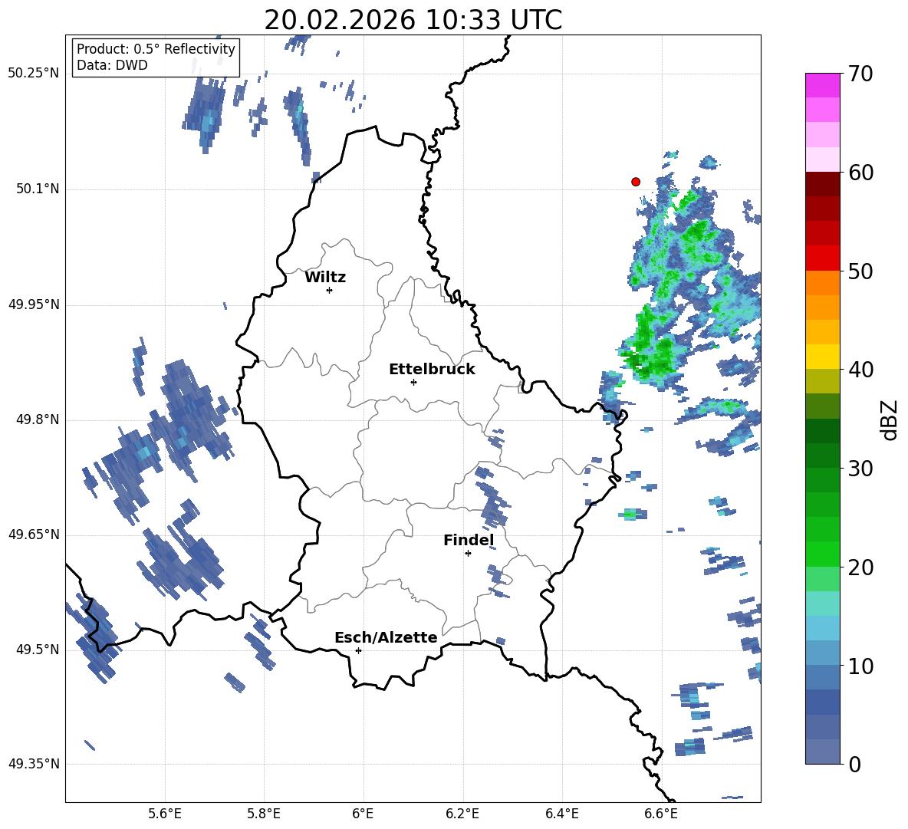Viewport: 908px width, 829px height.
Task: Click the 49.8°N latitude label
Action: (37, 419)
